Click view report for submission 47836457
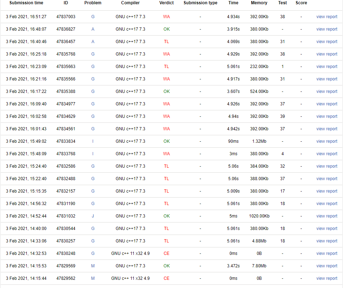This screenshot has height=288, width=343. click(327, 42)
